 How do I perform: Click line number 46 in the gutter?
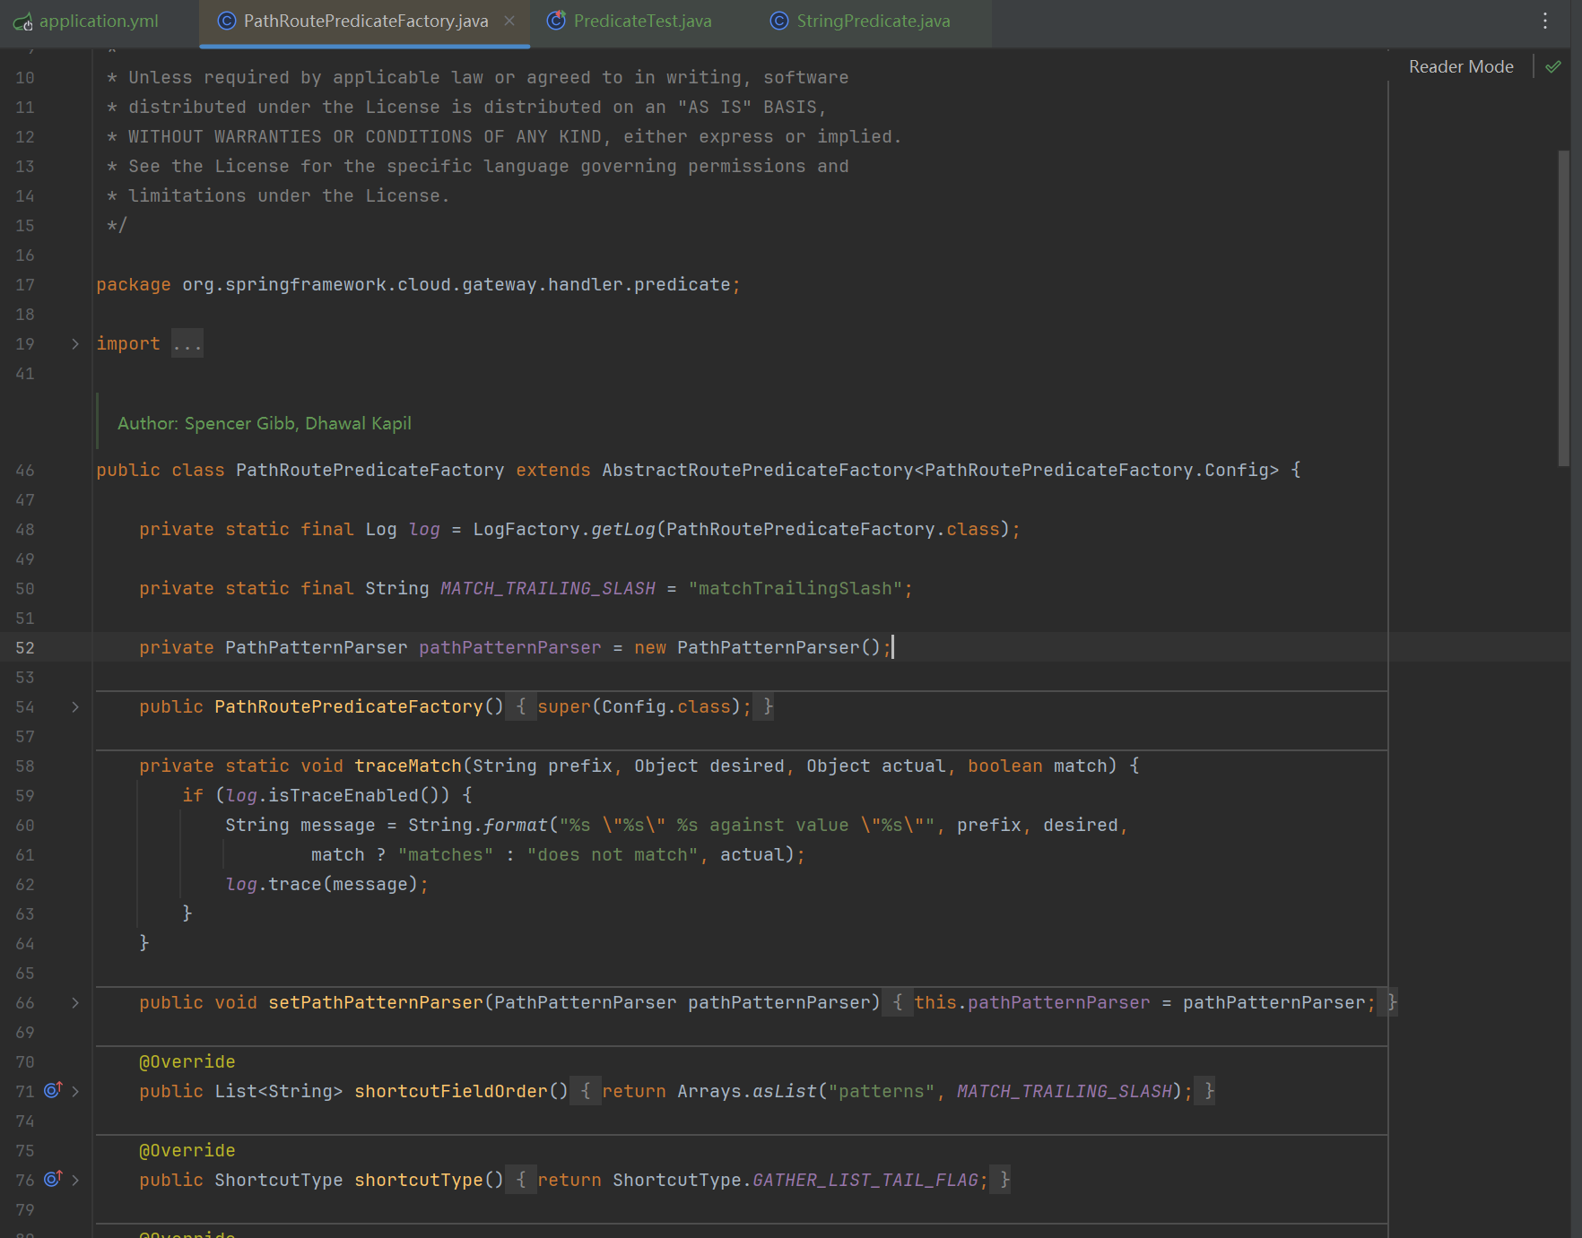click(25, 471)
